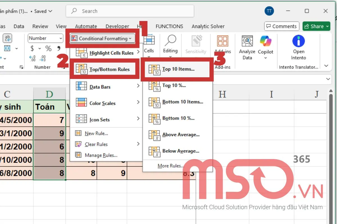The width and height of the screenshot is (337, 224).
Task: Select Top 10 Items menu entry
Action: coord(178,69)
